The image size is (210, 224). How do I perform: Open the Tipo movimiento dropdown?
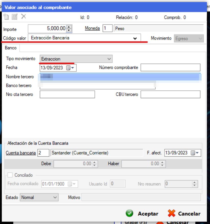click(x=76, y=59)
